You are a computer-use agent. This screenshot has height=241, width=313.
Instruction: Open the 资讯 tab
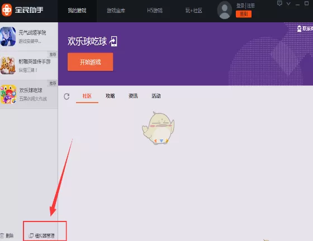point(133,96)
